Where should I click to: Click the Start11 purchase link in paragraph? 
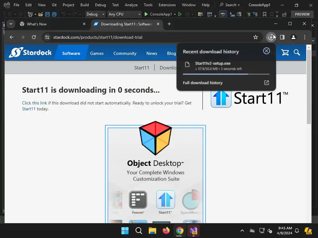point(29,109)
